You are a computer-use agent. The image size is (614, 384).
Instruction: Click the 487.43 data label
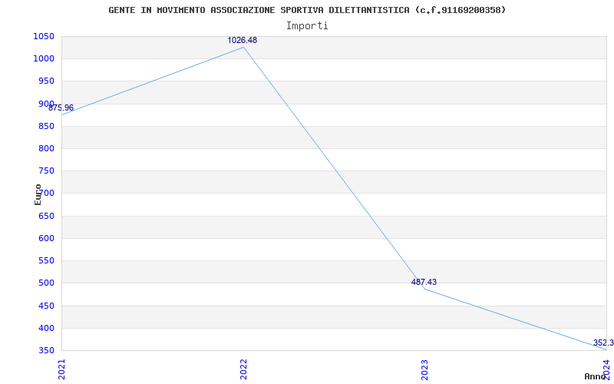click(424, 282)
